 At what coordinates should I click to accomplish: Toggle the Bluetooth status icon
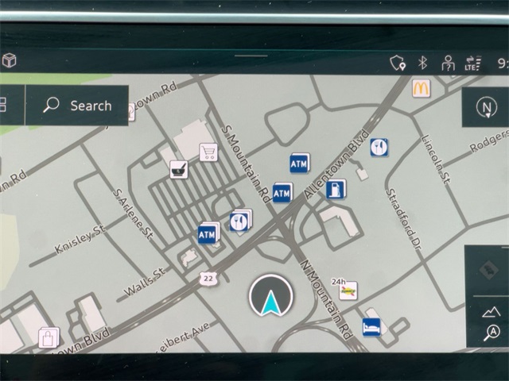click(x=423, y=63)
